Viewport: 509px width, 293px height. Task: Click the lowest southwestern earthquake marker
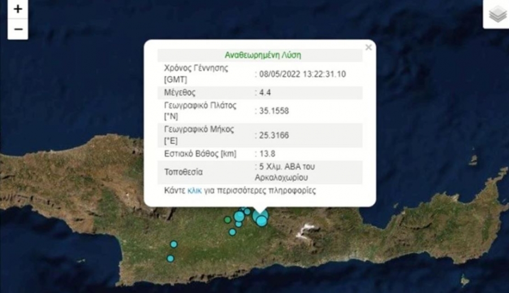pos(170,258)
